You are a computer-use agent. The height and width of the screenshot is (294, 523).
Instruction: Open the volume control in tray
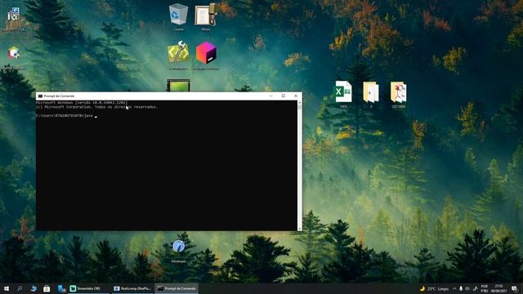pyautogui.click(x=467, y=288)
